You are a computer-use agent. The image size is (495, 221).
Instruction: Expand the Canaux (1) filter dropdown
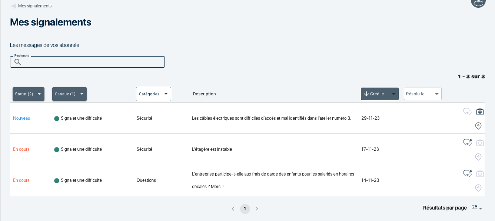pyautogui.click(x=69, y=94)
